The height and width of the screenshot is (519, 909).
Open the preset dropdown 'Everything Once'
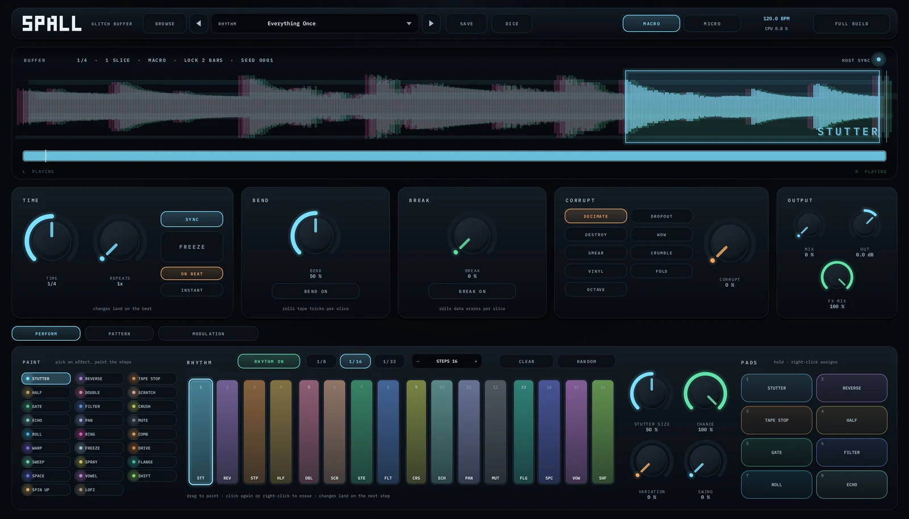pyautogui.click(x=315, y=23)
